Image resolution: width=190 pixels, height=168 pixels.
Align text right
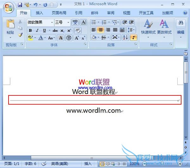tap(108, 30)
